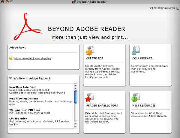Open the Adobe Acrobat 8 now shipping link
This screenshot has width=180, height=138.
pyautogui.click(x=32, y=59)
